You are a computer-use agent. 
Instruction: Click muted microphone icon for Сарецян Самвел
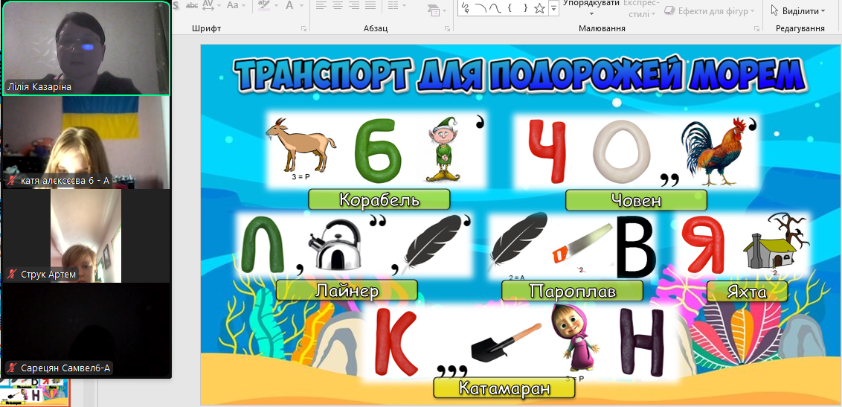[12, 368]
